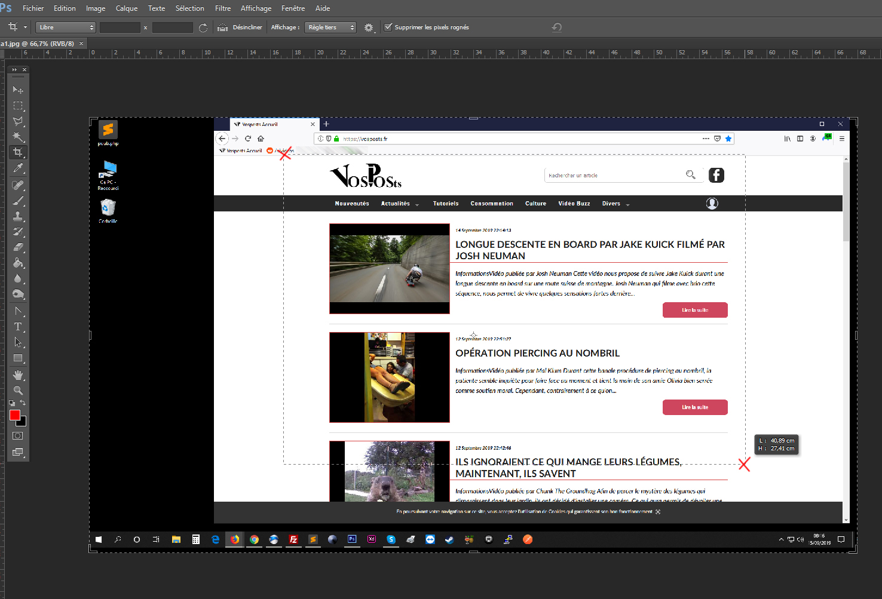Open the Filtre menu
Viewport: 882px width, 599px height.
pyautogui.click(x=223, y=8)
